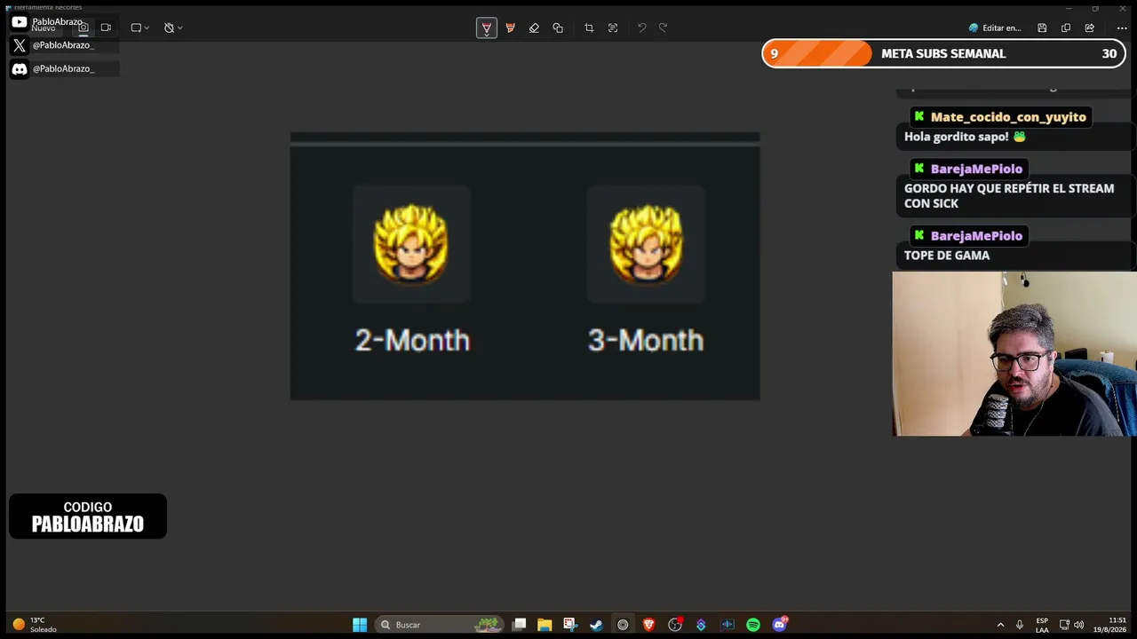The width and height of the screenshot is (1137, 639).
Task: Select the ballpoint pen tool
Action: [x=486, y=28]
